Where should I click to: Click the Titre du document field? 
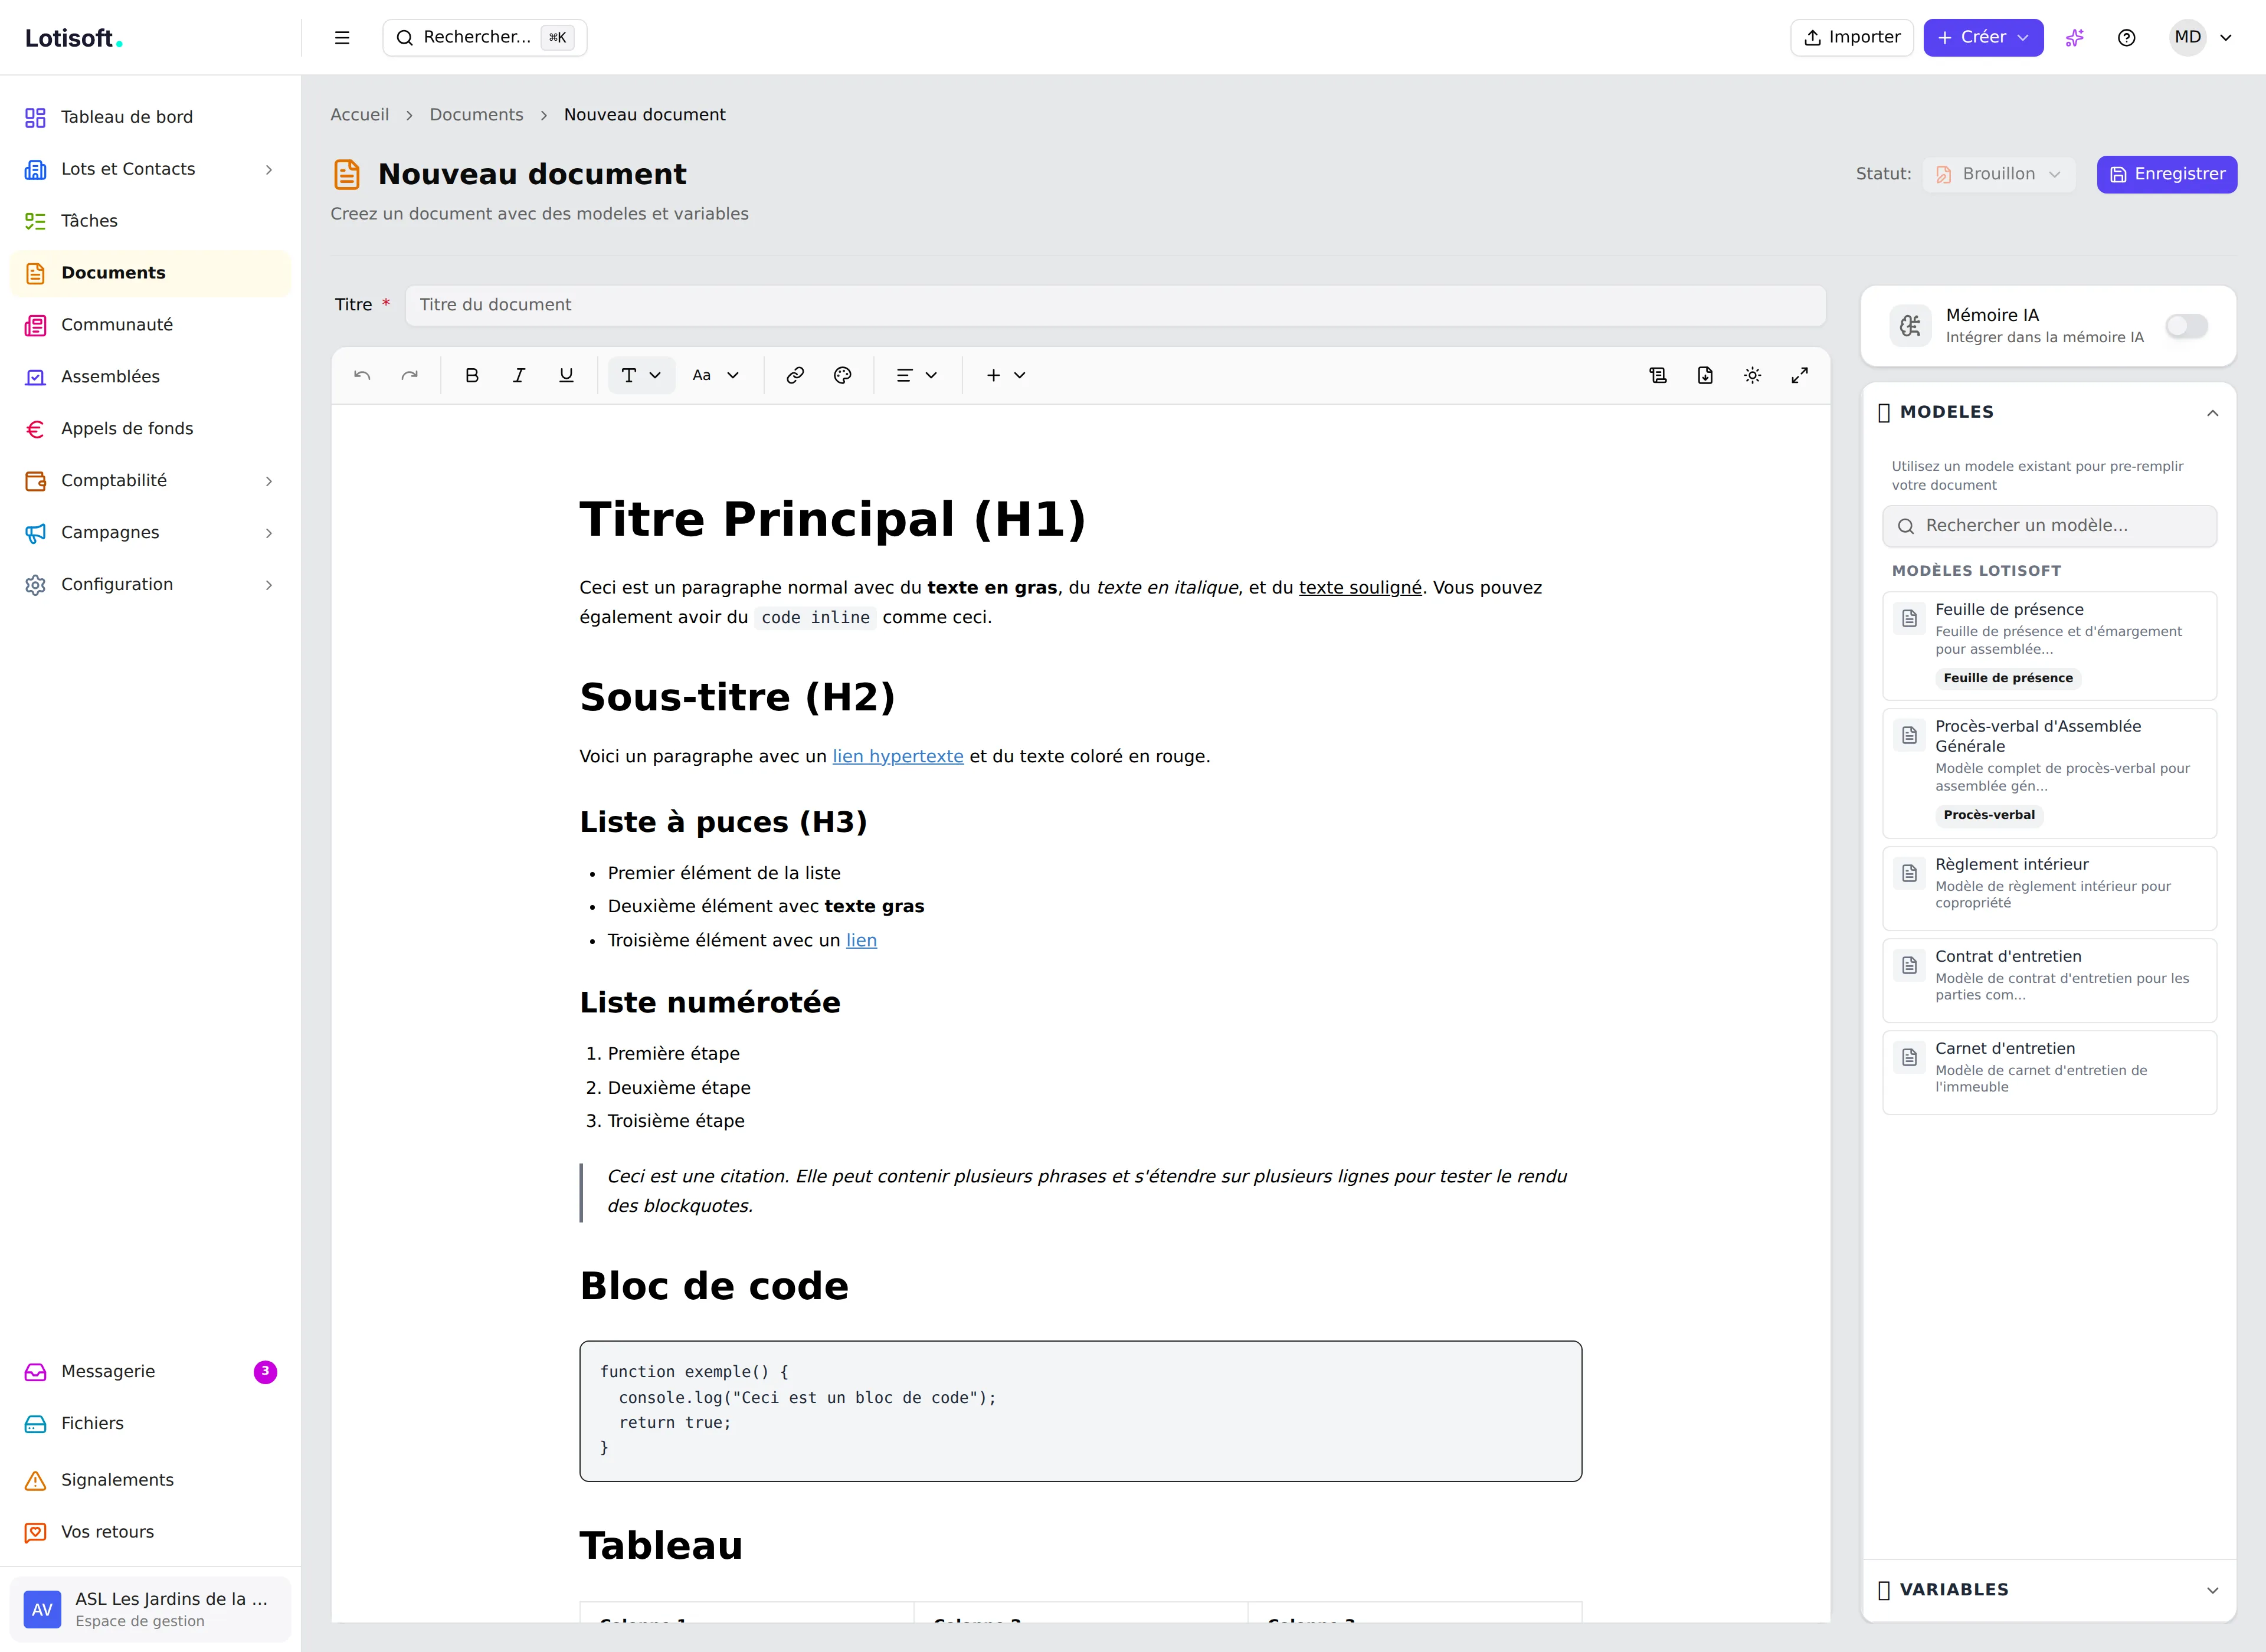1115,305
